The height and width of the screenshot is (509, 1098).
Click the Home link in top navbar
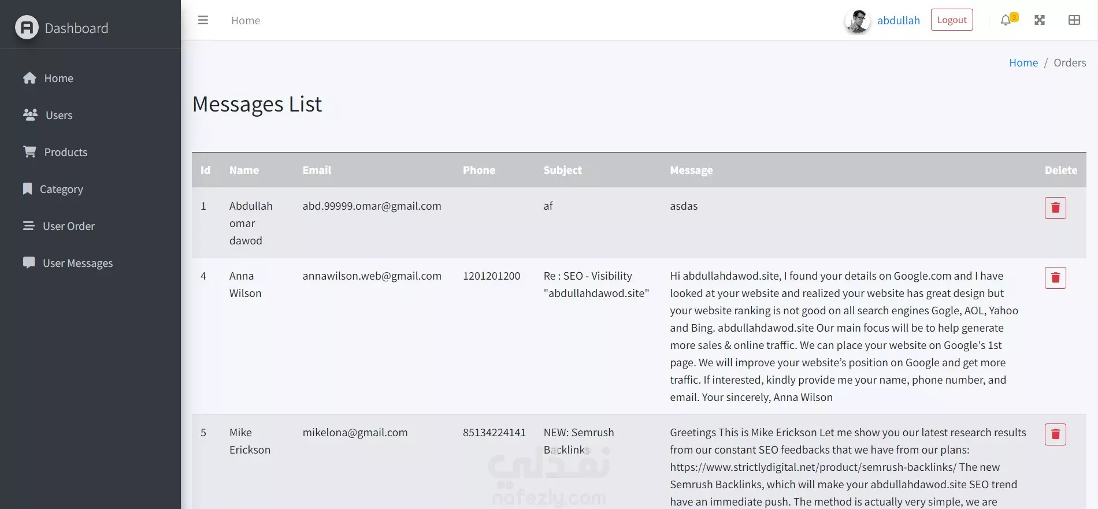pyautogui.click(x=246, y=21)
